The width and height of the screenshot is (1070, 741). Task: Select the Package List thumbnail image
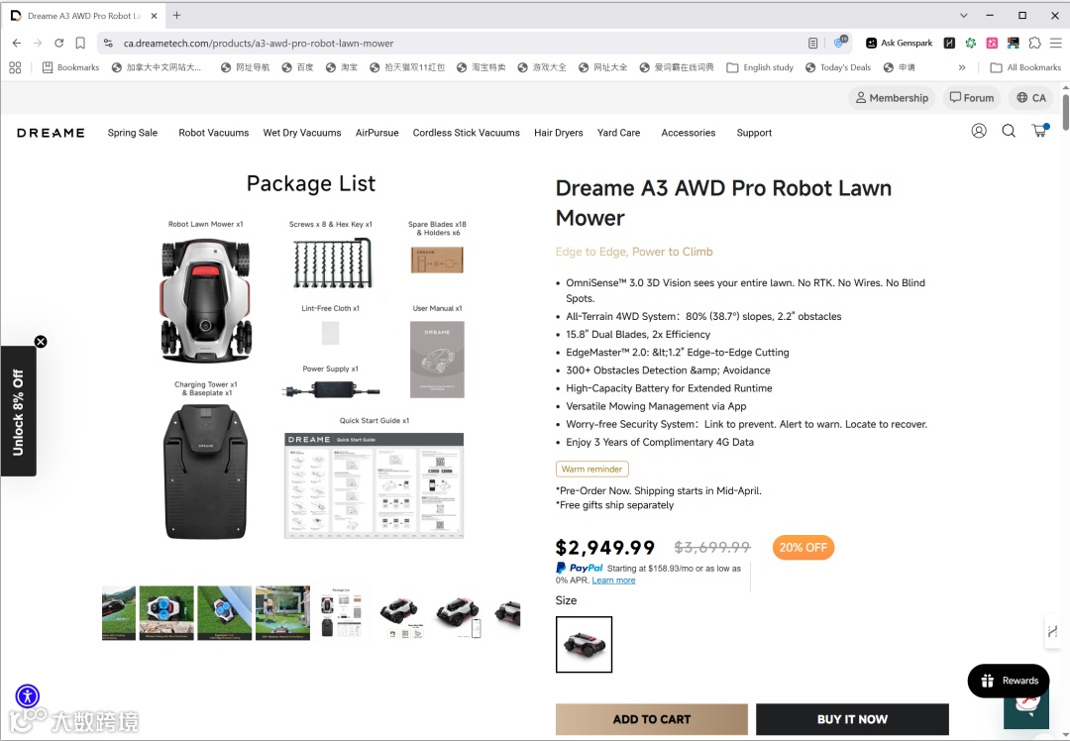point(341,613)
